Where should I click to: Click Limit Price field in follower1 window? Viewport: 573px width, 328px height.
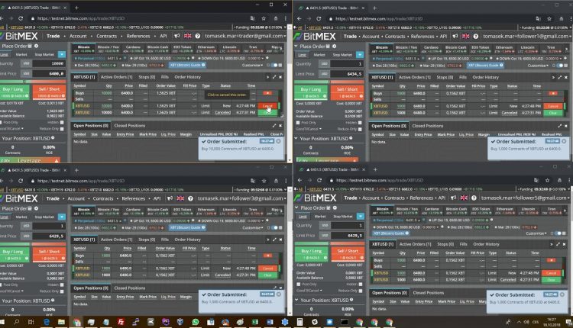point(347,74)
